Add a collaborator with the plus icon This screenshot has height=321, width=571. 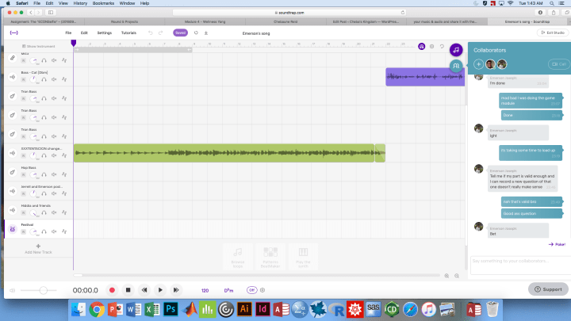478,64
